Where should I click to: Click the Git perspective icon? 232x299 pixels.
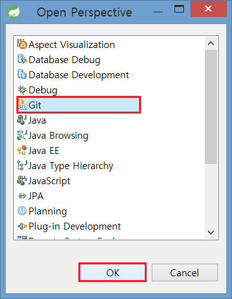(23, 105)
